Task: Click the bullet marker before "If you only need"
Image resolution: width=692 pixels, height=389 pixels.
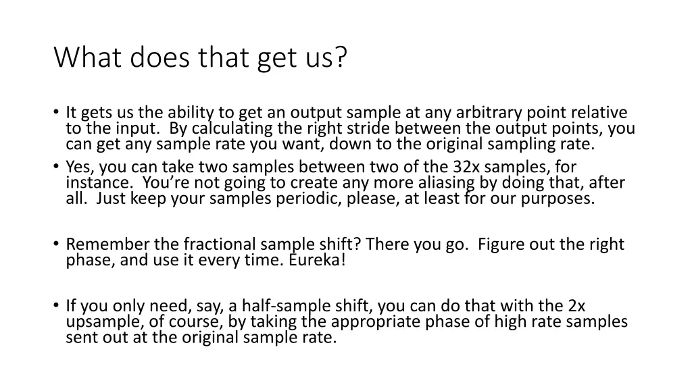Action: coord(55,306)
